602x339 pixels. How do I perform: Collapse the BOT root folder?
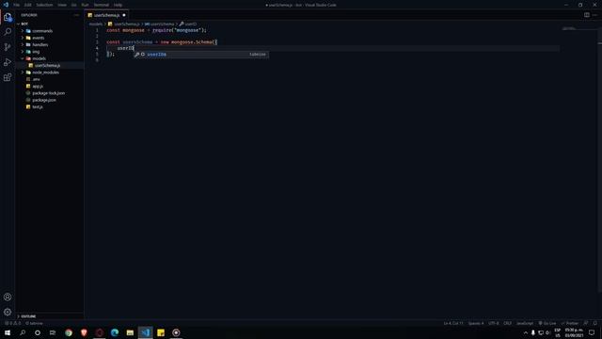pyautogui.click(x=24, y=24)
